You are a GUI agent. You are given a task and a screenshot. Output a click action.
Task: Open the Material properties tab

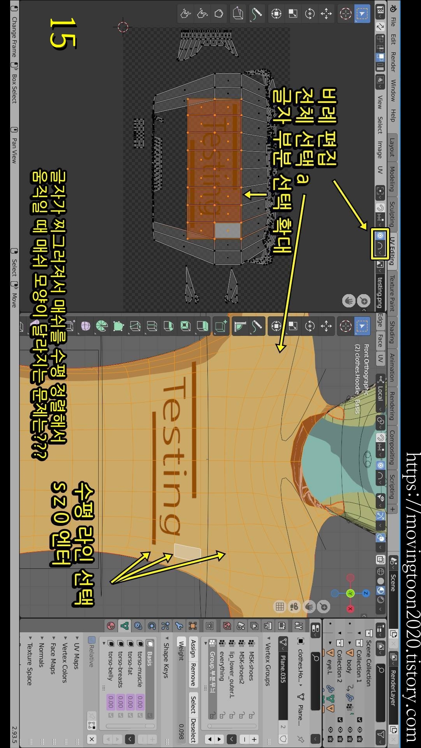coord(111,626)
